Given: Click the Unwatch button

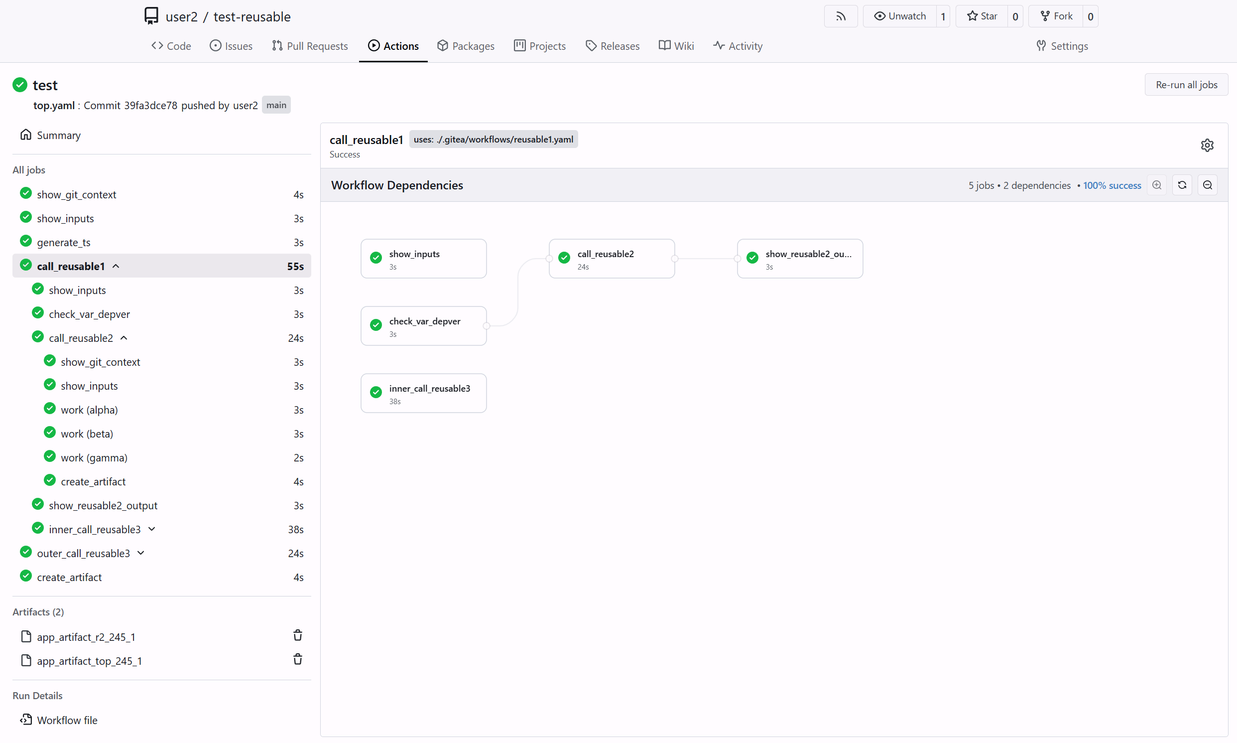Looking at the screenshot, I should coord(900,16).
